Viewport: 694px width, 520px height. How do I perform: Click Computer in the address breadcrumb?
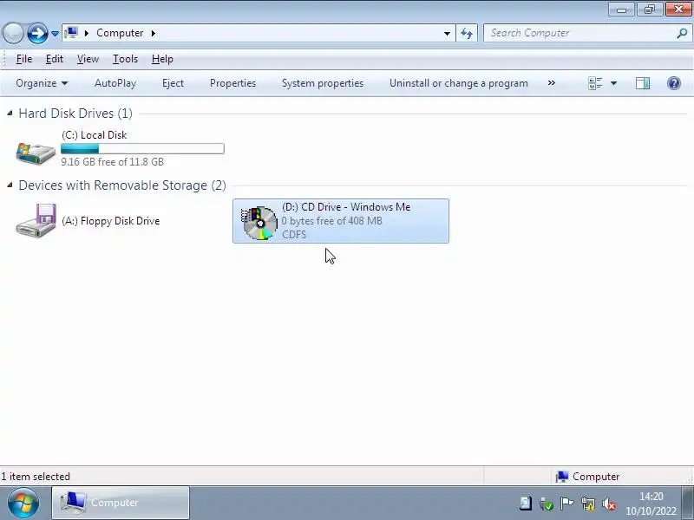pos(120,33)
